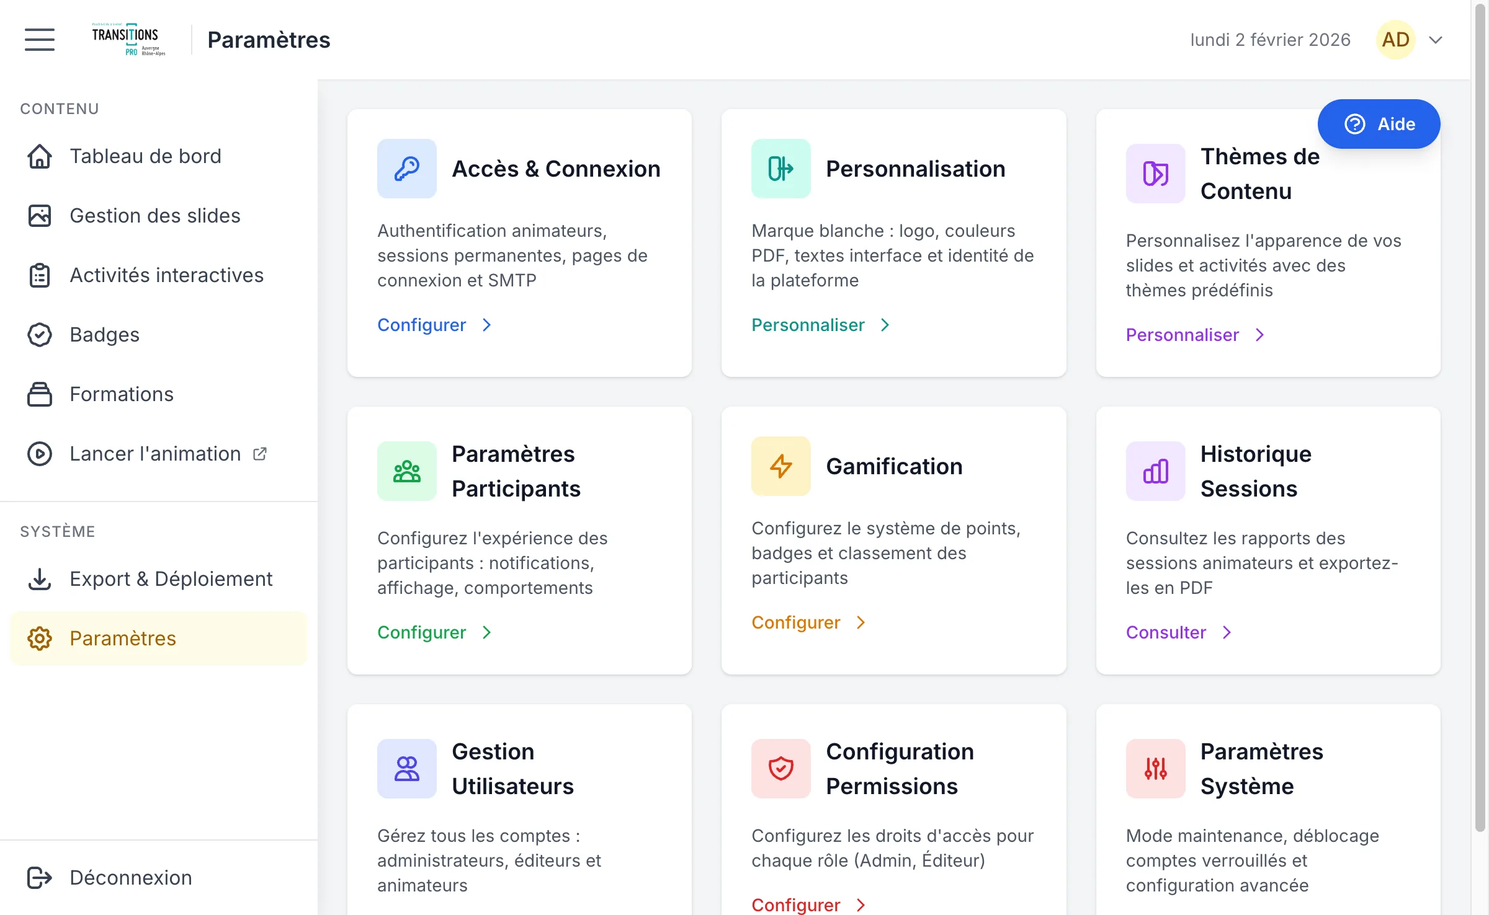Viewport: 1489px width, 915px height.
Task: Click the chevron next to Consulter
Action: coord(1227,632)
